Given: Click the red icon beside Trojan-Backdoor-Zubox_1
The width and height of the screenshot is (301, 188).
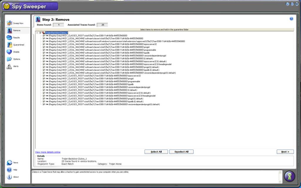Looking at the screenshot, I should [x=44, y=33].
